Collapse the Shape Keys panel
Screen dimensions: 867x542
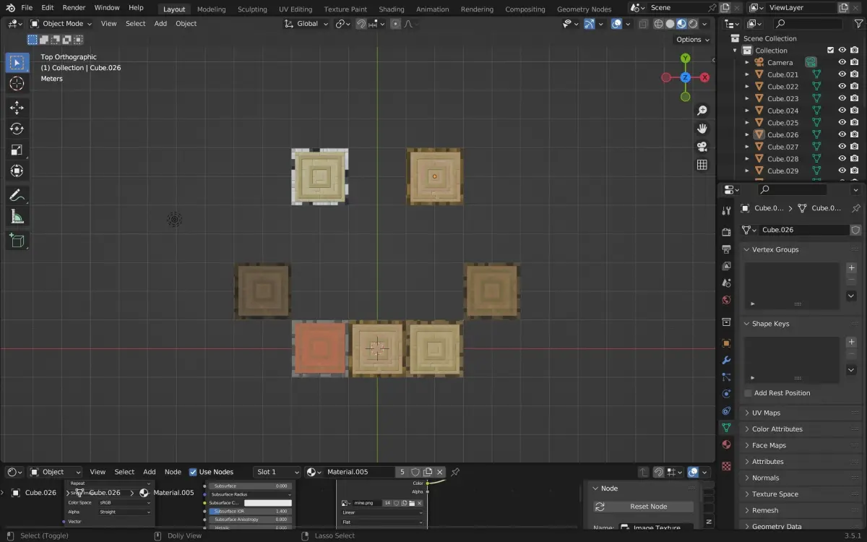747,324
